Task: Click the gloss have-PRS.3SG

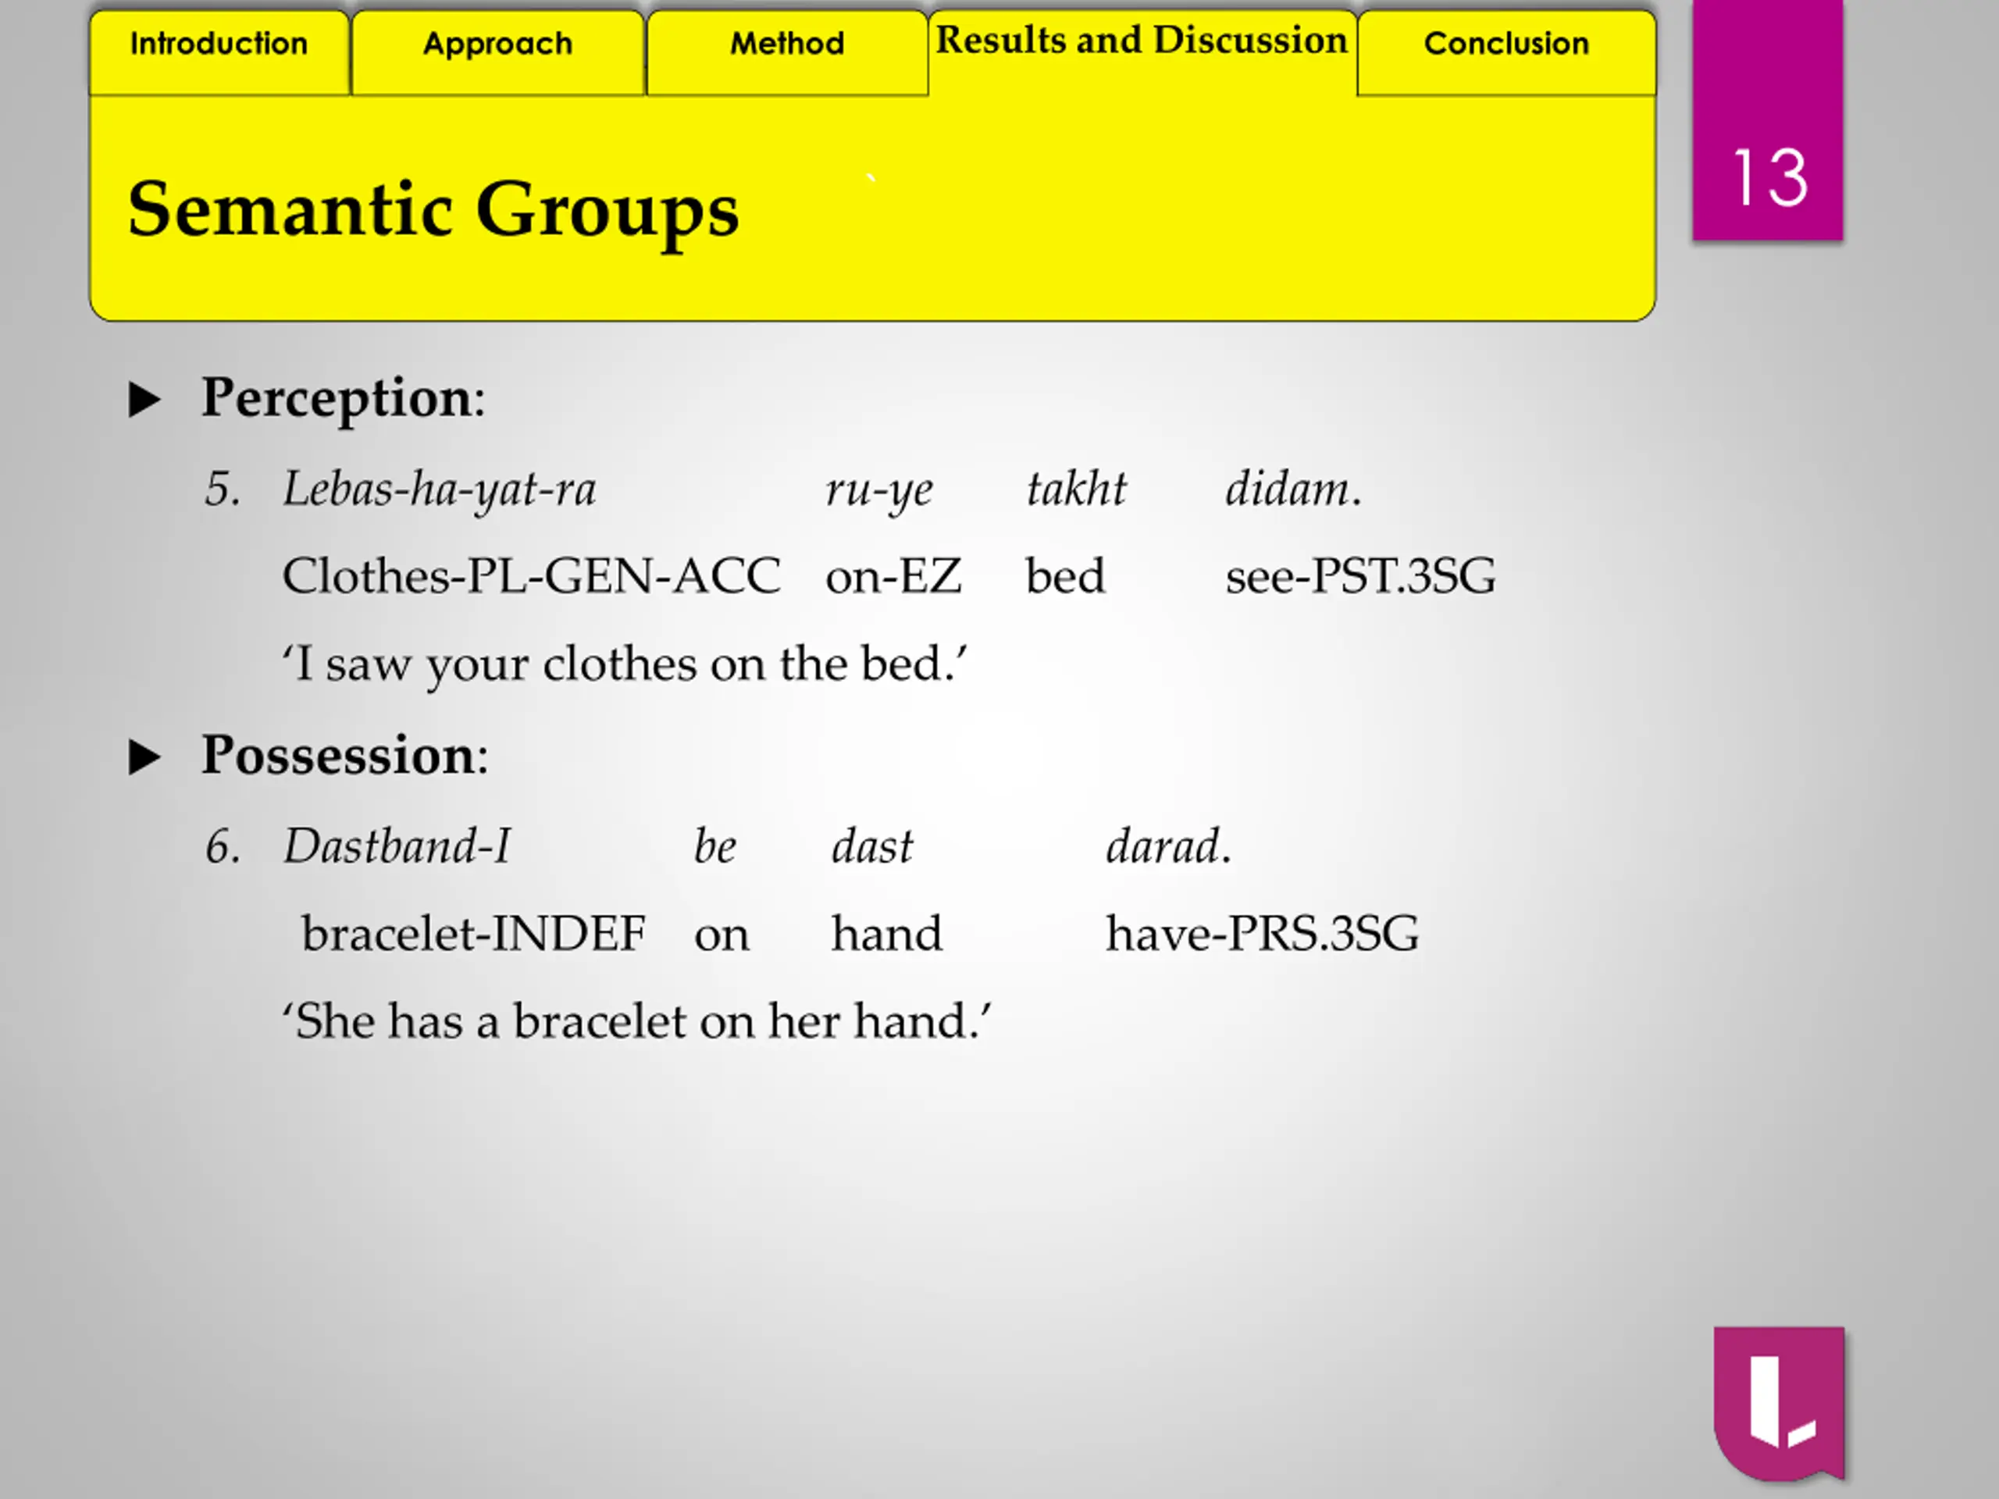Action: (1262, 935)
